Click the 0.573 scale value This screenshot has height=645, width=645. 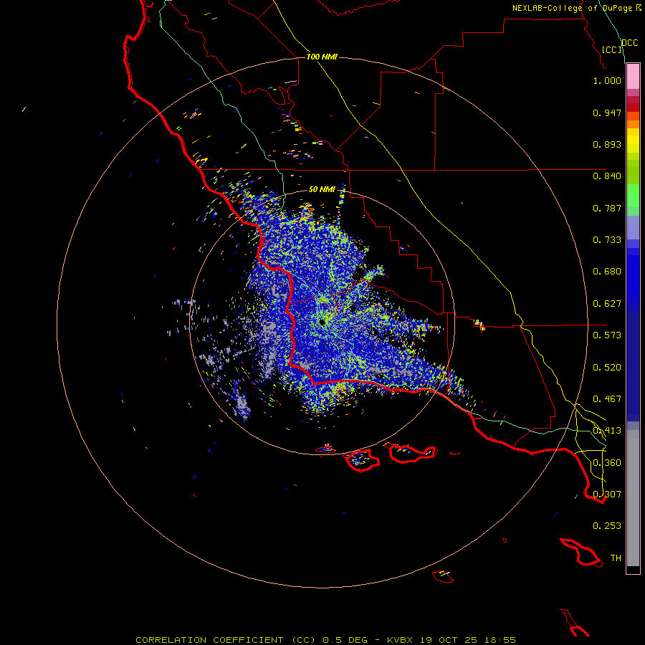point(607,335)
